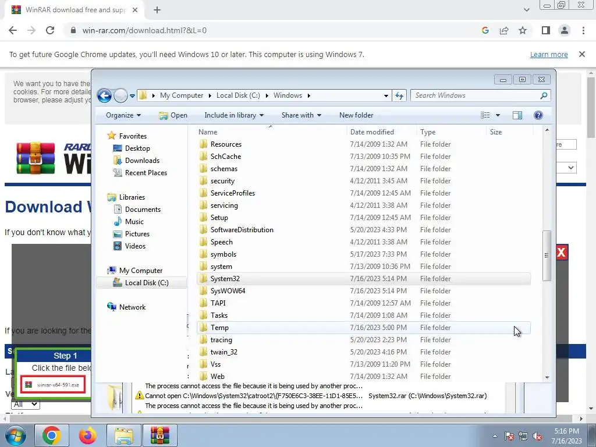Click the refresh button next to address bar
596x447 pixels.
[399, 96]
